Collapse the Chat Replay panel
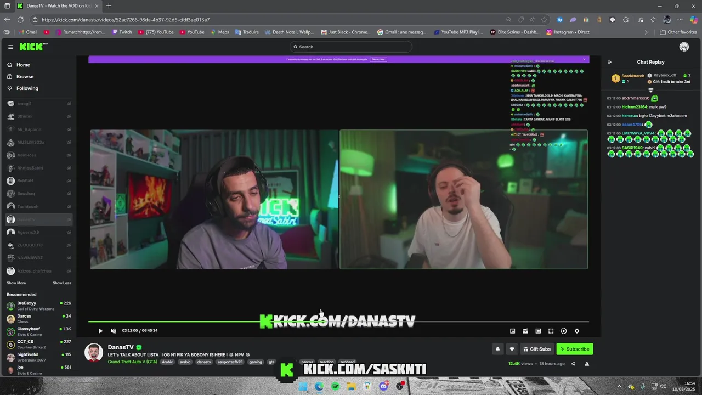 tap(609, 62)
